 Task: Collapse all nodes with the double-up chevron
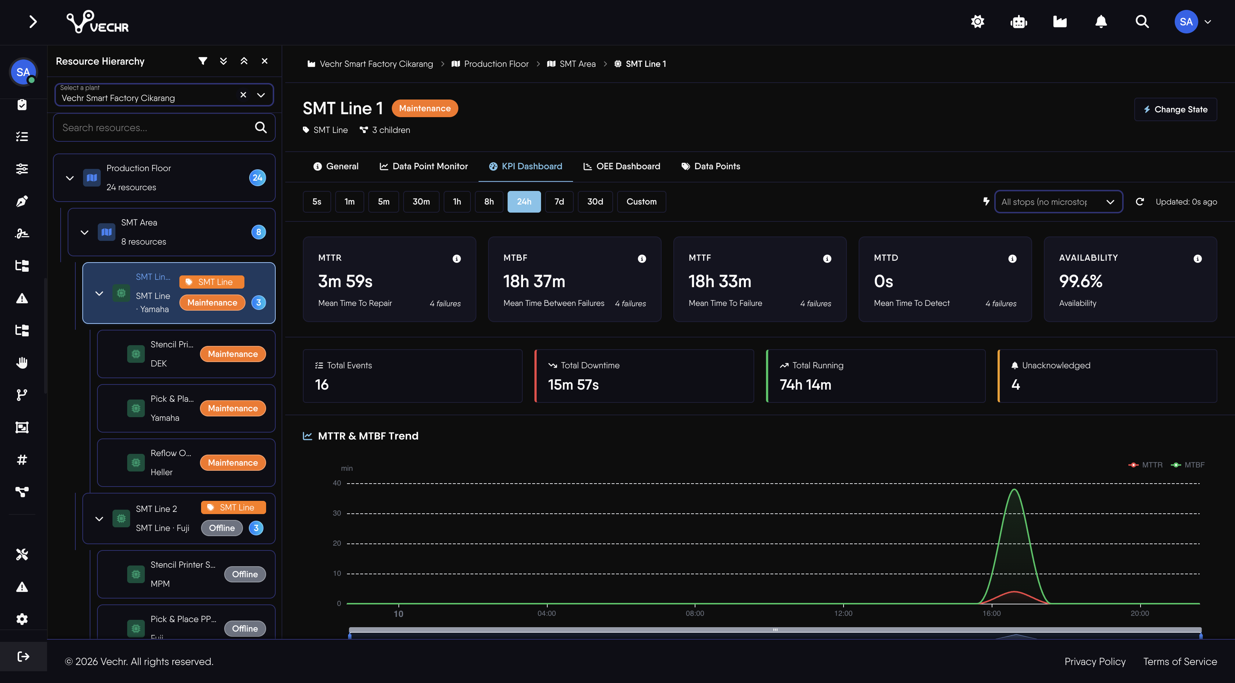click(244, 61)
